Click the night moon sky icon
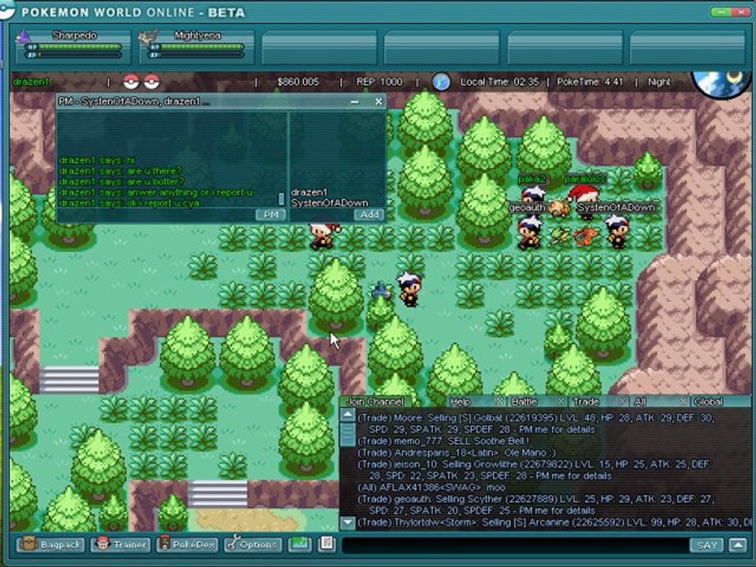 pyautogui.click(x=721, y=83)
